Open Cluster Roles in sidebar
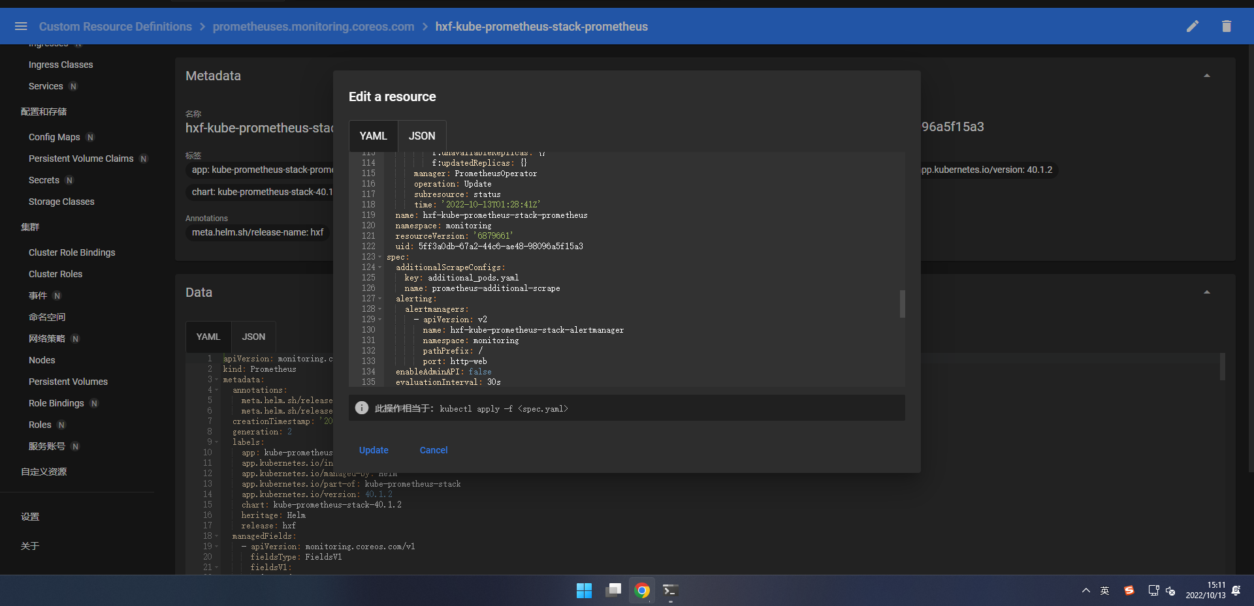The image size is (1254, 606). [56, 274]
